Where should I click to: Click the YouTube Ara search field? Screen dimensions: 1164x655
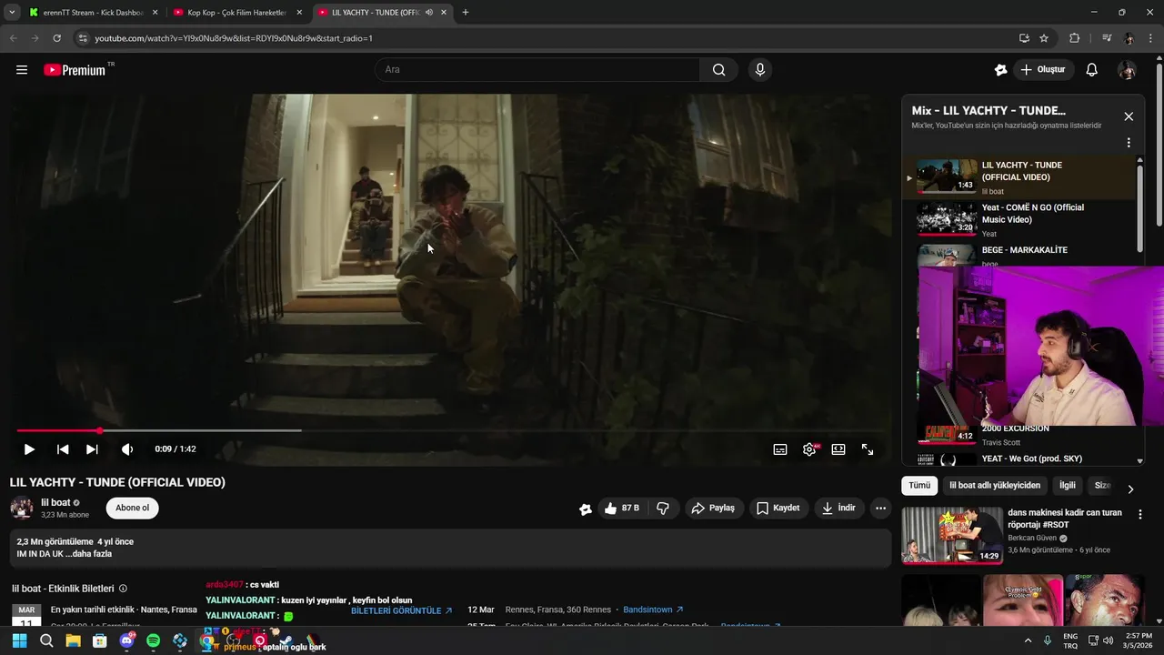(537, 70)
